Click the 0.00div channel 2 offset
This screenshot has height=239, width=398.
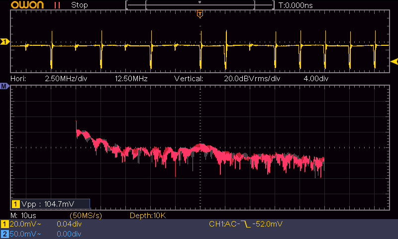69,234
